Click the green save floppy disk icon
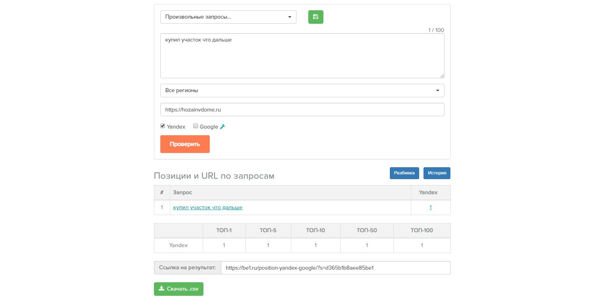602x308 pixels. (315, 17)
